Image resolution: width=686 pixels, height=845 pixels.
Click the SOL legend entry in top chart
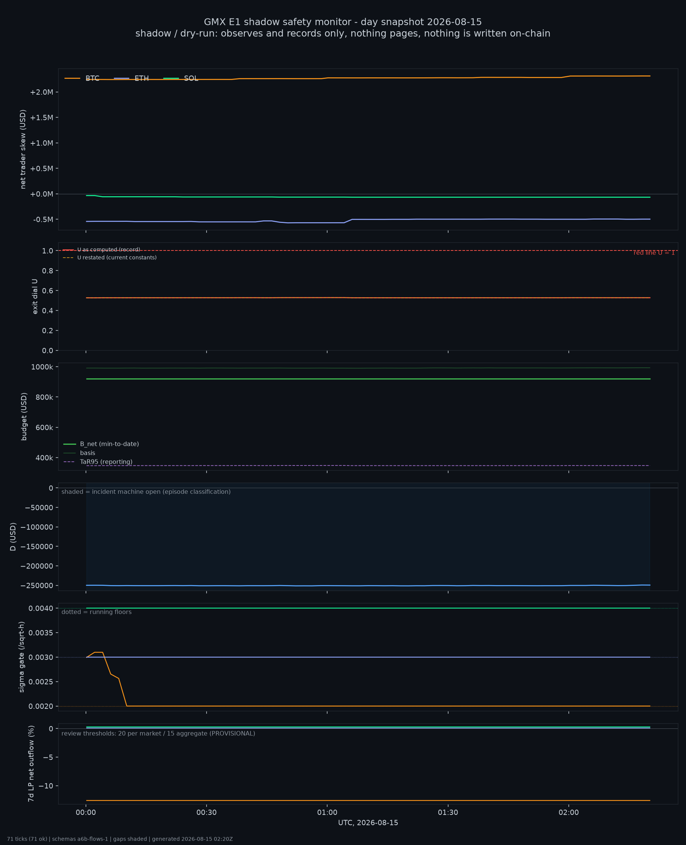tap(181, 78)
